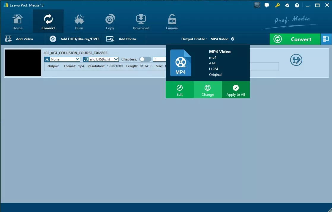Viewport: 332px width, 212px height.
Task: Open the video edit icon for the title
Action: point(296,60)
